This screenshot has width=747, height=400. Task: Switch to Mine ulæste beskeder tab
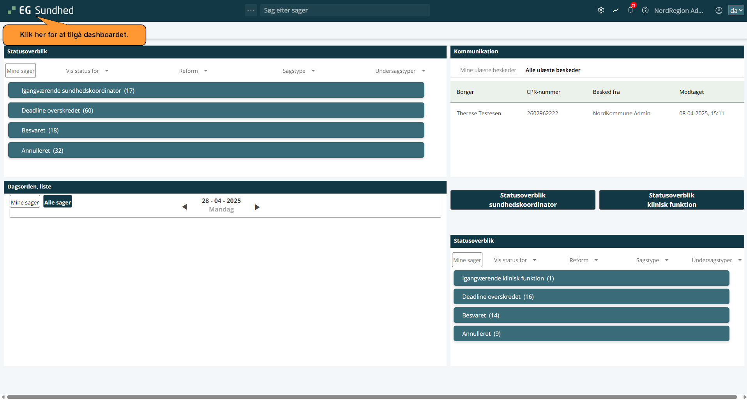[488, 70]
